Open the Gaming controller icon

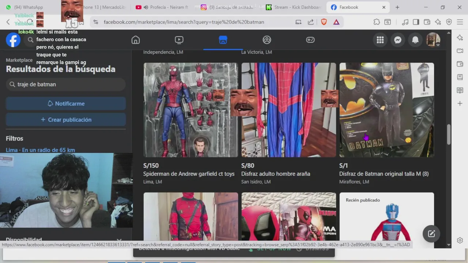pos(310,40)
